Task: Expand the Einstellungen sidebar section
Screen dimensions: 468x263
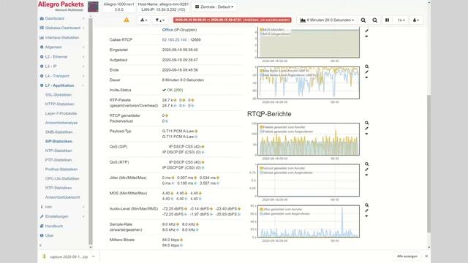Action: click(57, 216)
